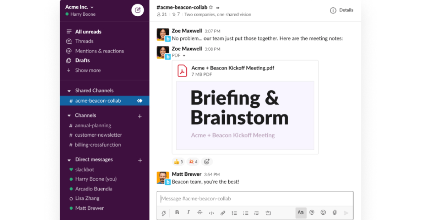The width and height of the screenshot is (426, 220).
Task: Toggle strikethrough formatting
Action: 200,213
